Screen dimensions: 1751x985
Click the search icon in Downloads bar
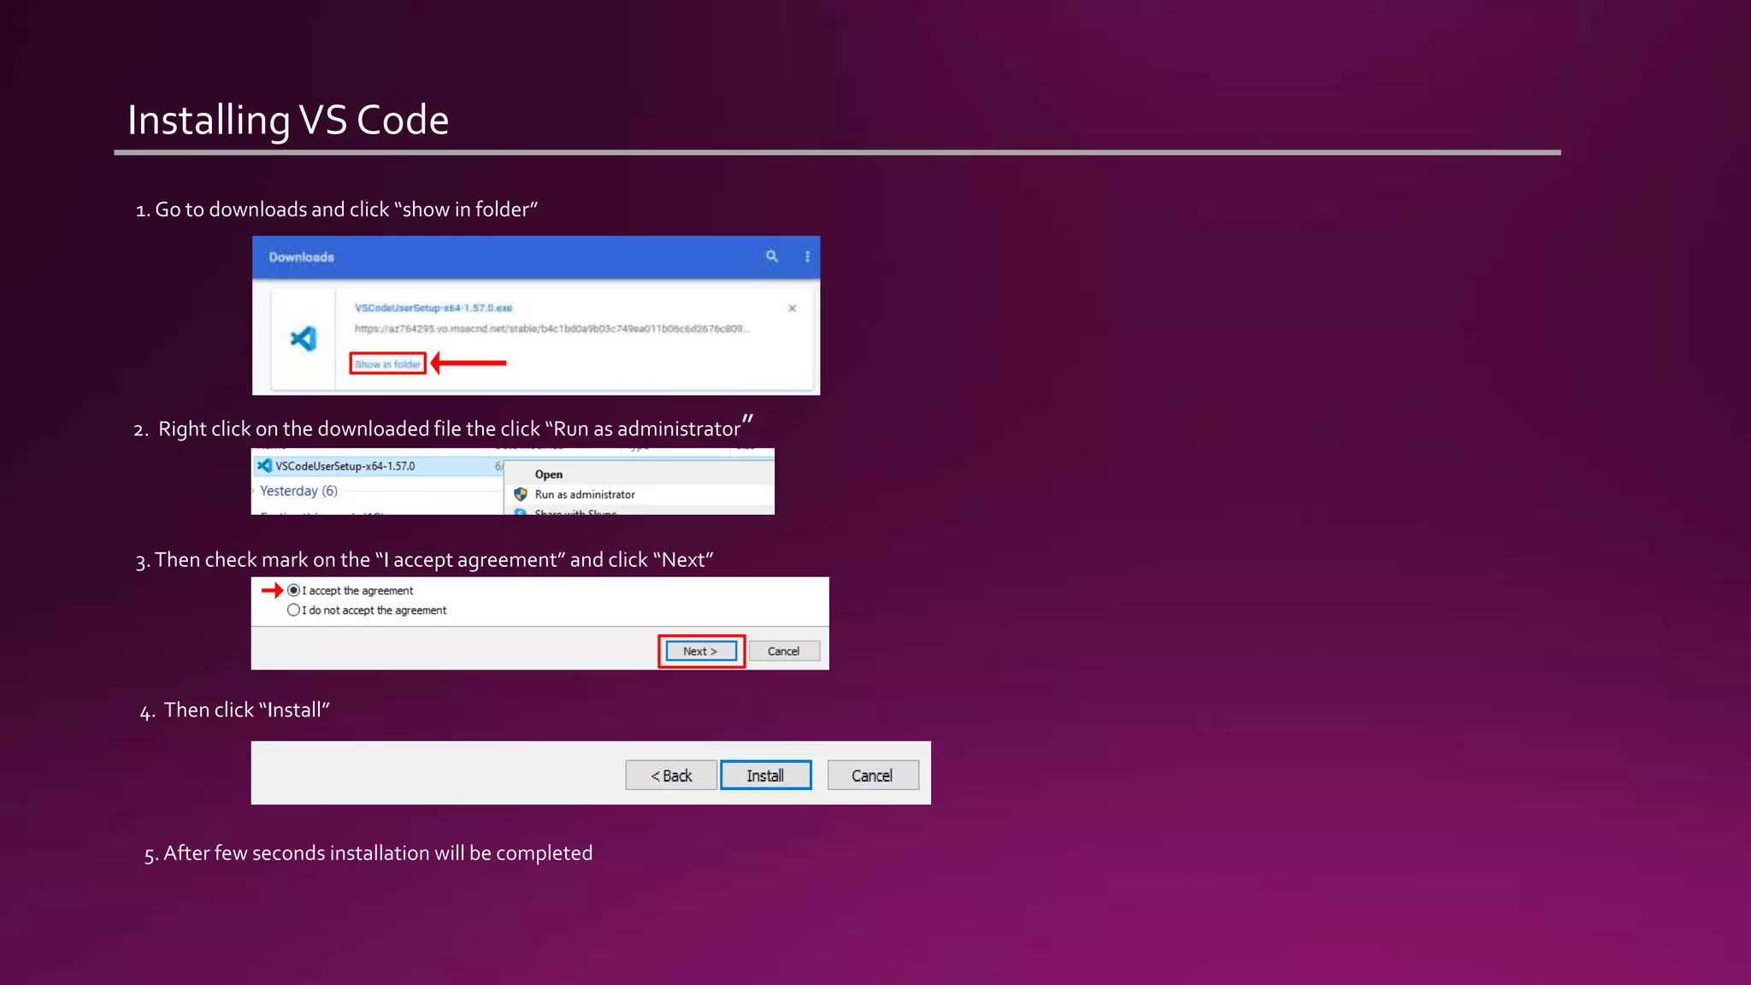click(x=771, y=257)
